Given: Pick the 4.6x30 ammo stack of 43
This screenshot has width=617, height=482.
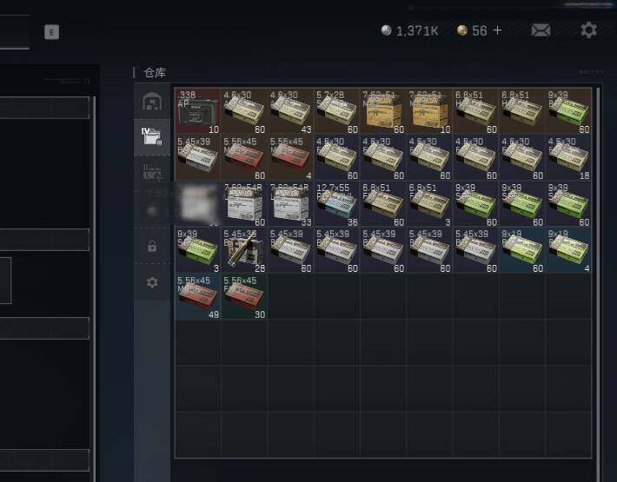Looking at the screenshot, I should coord(290,111).
